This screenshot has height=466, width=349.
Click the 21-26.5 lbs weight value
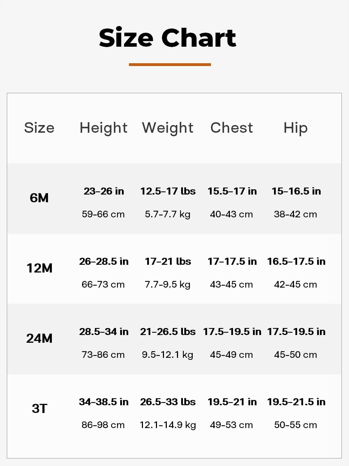click(168, 332)
